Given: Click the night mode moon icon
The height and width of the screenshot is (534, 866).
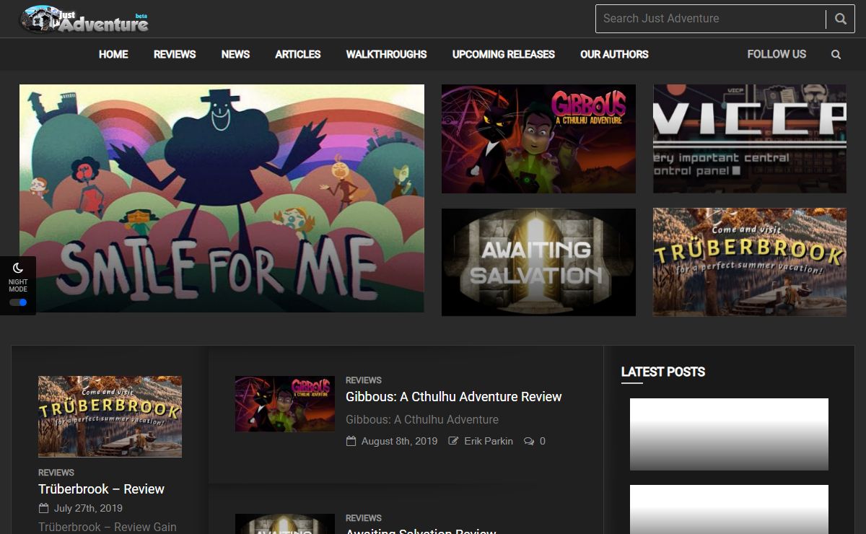Looking at the screenshot, I should 18,268.
